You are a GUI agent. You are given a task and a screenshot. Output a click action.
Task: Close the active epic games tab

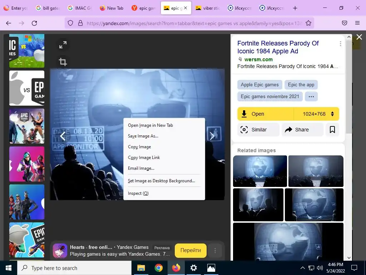click(x=186, y=8)
